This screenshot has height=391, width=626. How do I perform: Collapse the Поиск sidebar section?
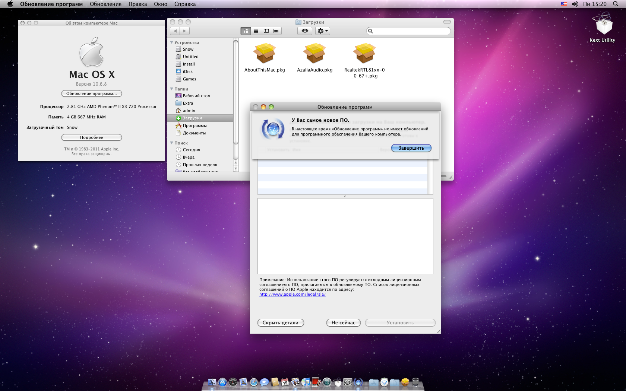point(172,143)
